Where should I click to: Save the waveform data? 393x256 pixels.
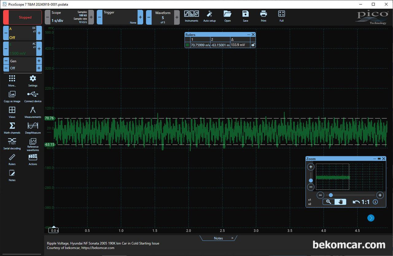[x=245, y=16]
